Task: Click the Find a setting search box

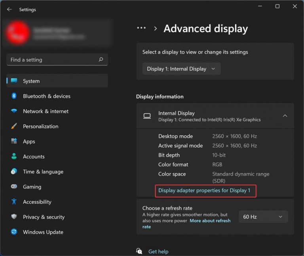Action: click(51, 60)
